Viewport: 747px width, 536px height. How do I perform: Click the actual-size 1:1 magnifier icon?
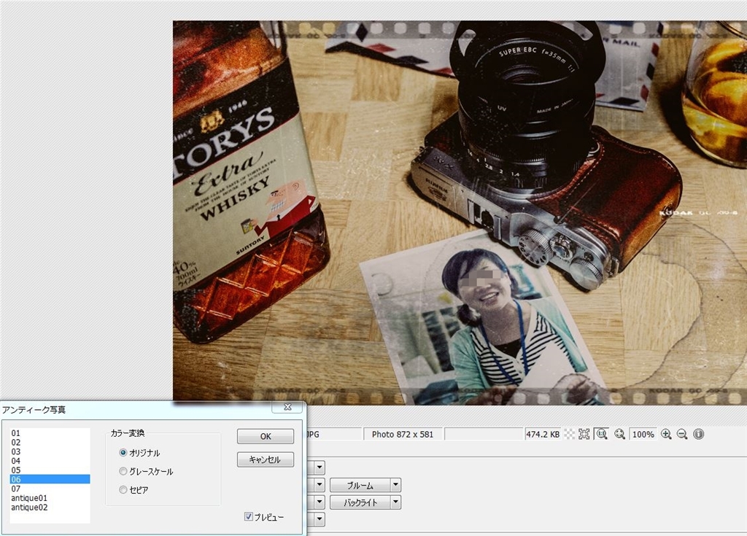click(x=602, y=434)
